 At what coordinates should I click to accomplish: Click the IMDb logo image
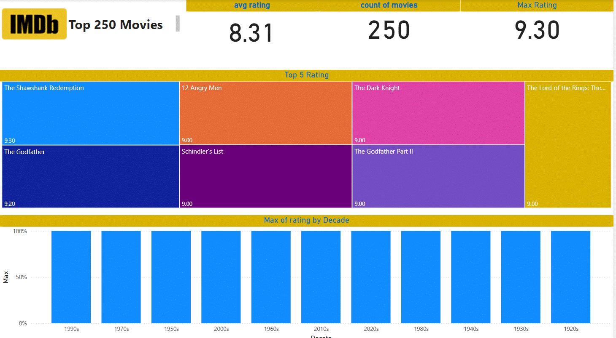tap(34, 24)
